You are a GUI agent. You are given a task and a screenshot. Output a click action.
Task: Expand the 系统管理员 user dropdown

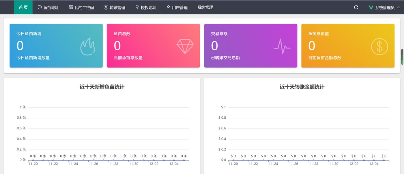tap(384, 8)
